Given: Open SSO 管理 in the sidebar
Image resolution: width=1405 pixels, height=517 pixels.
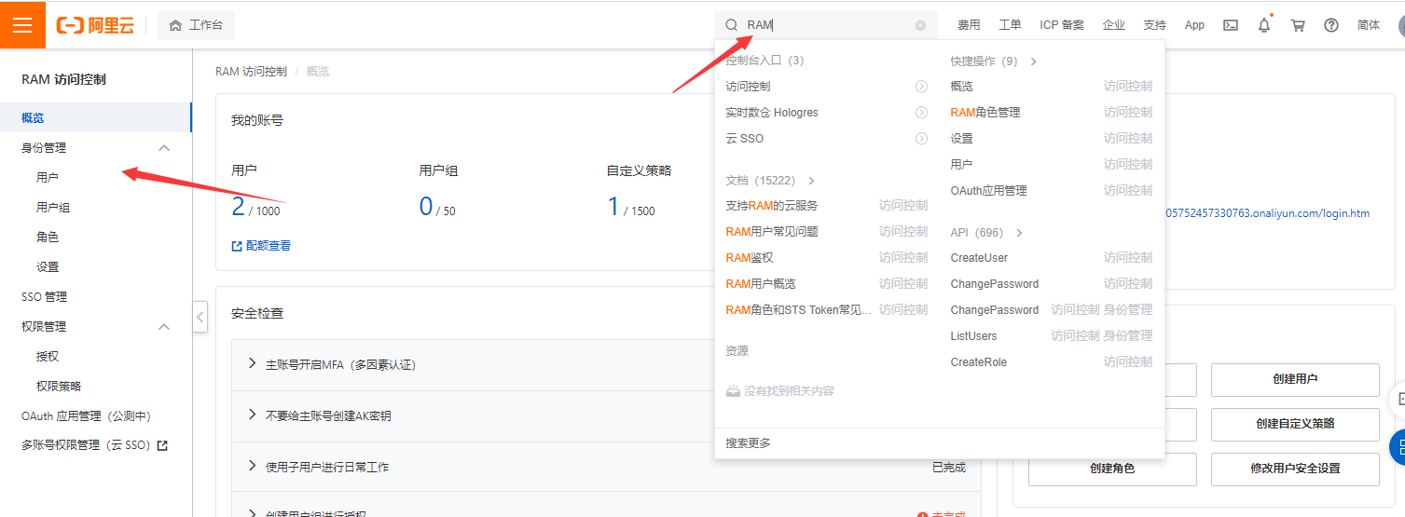Looking at the screenshot, I should [45, 296].
